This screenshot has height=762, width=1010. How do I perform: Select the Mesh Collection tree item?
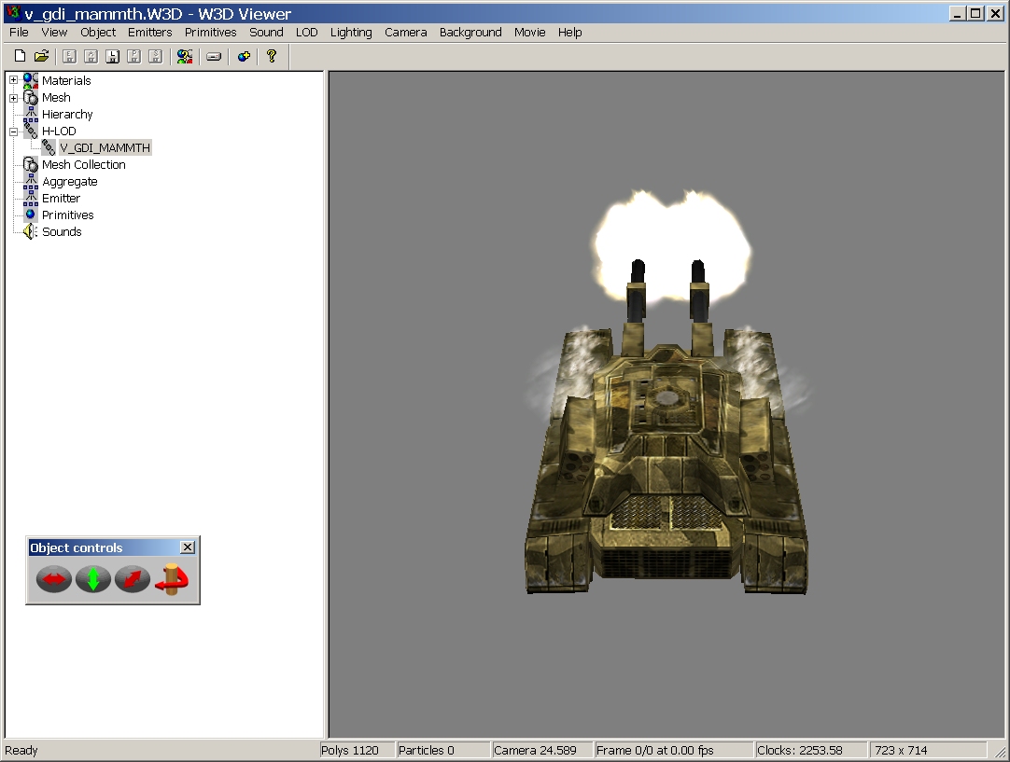(x=84, y=165)
